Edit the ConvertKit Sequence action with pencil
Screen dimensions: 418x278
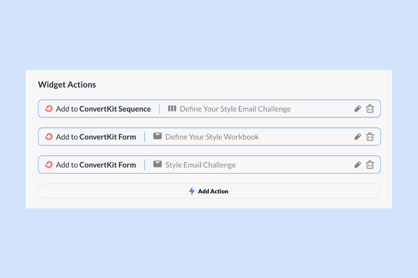point(358,109)
